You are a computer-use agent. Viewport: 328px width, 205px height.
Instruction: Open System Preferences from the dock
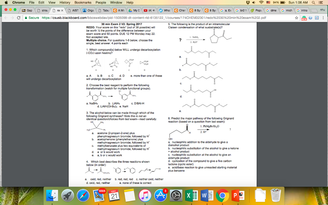click(175, 195)
